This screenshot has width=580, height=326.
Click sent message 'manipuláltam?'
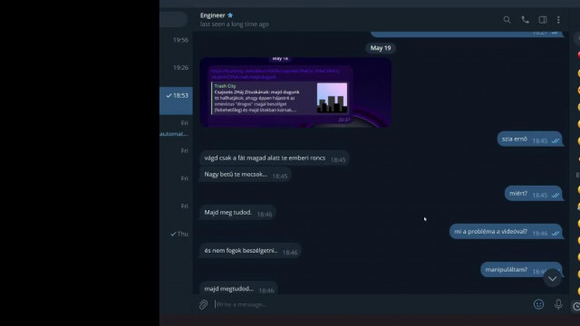[521, 270]
